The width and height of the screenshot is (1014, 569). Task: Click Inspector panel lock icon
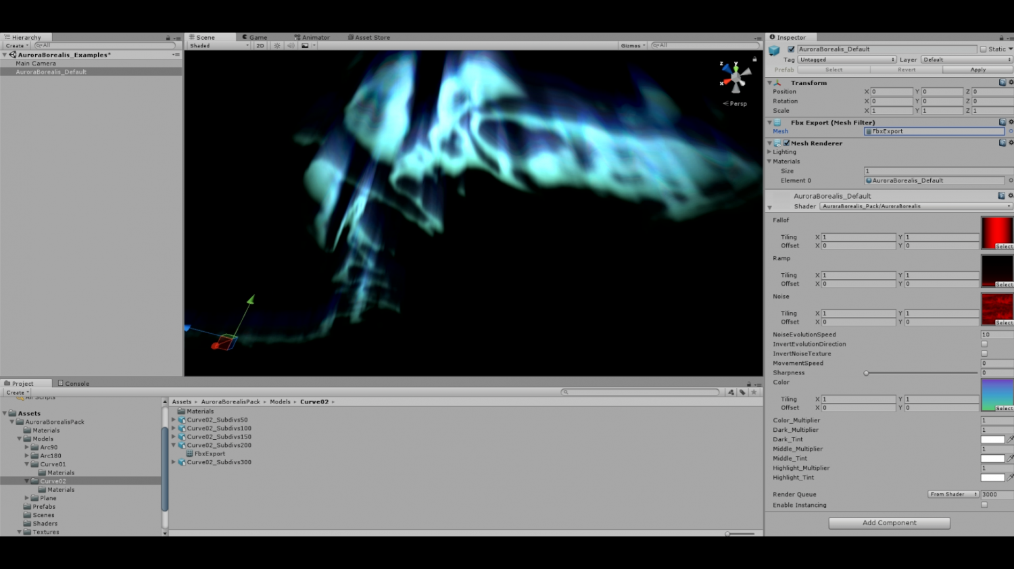[x=1002, y=38]
